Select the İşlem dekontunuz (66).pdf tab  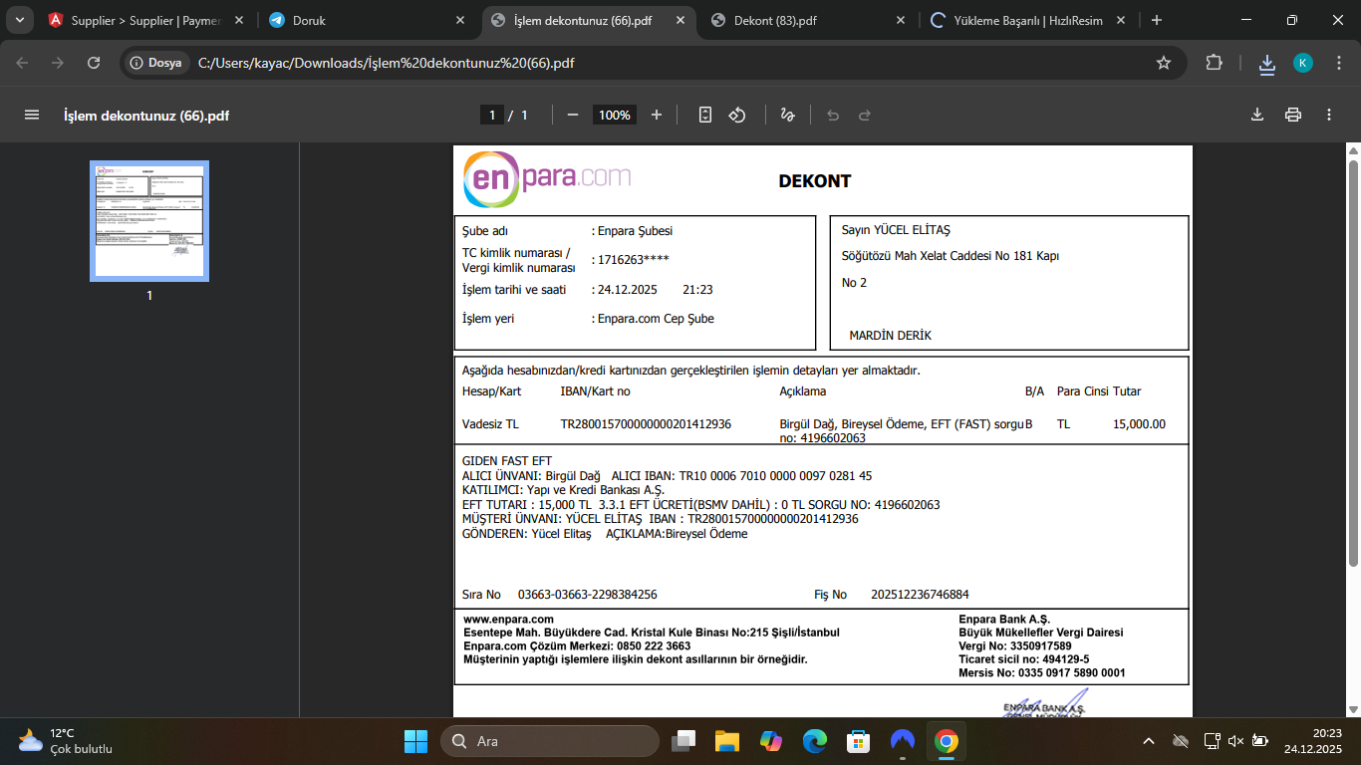click(589, 20)
